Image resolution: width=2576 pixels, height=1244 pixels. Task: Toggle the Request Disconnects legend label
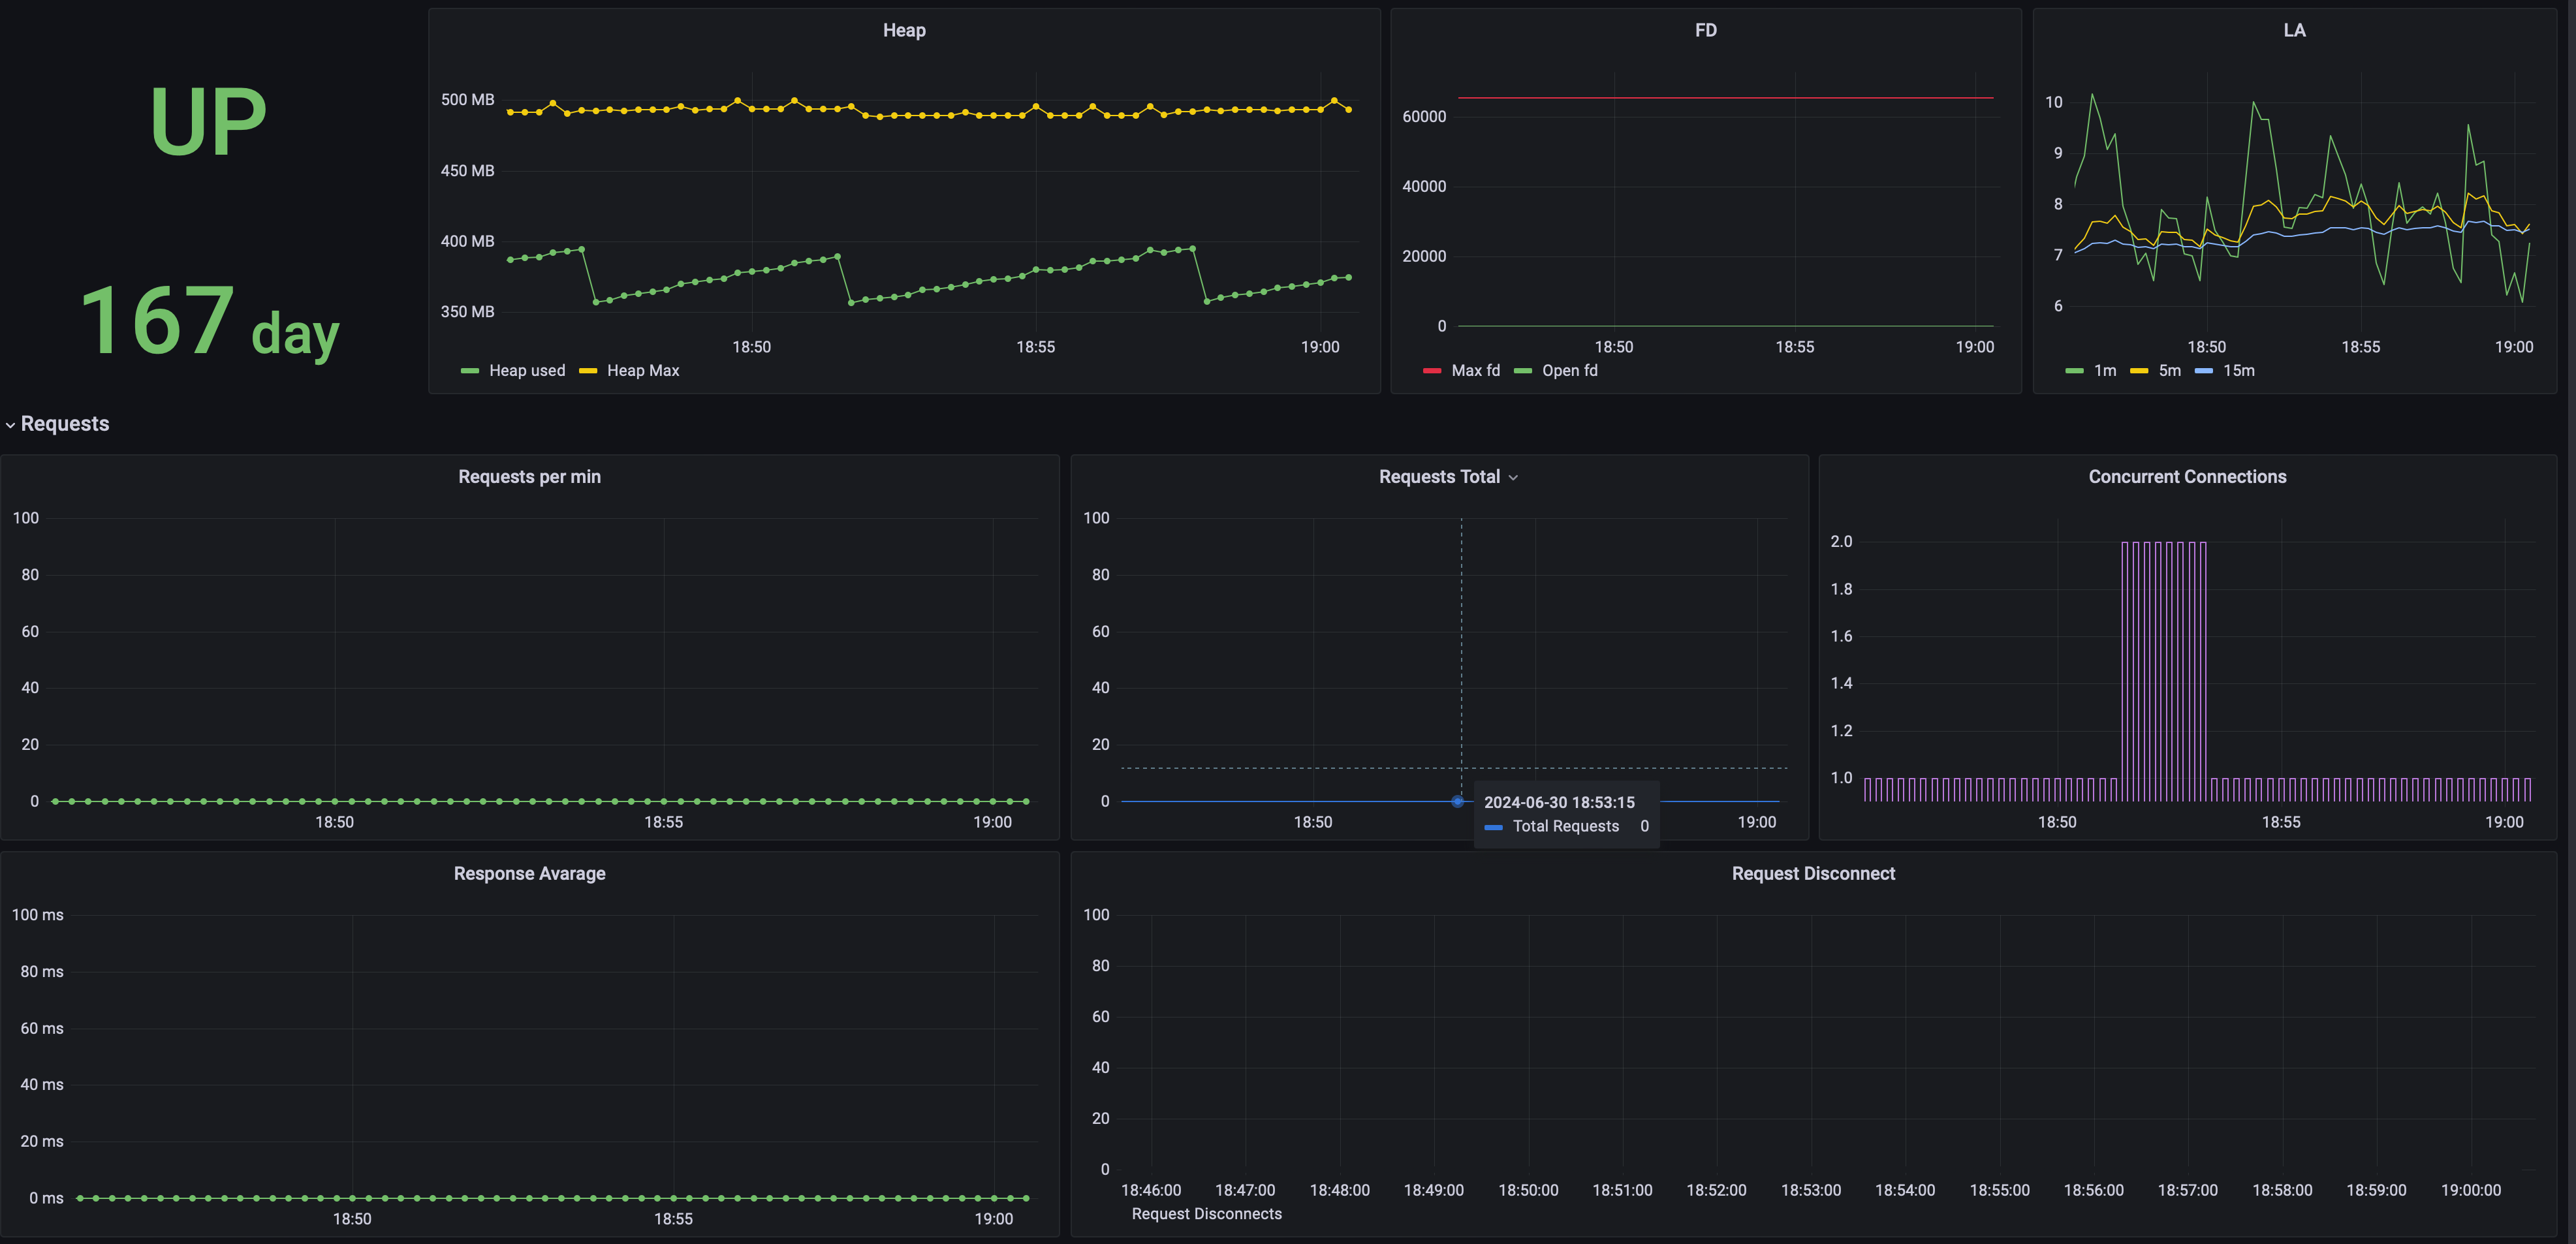click(1206, 1214)
